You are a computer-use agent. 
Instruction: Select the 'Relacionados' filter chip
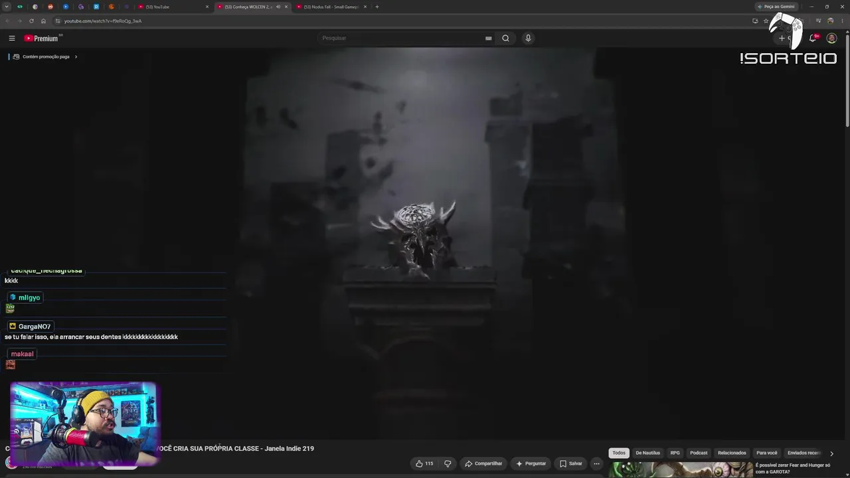pyautogui.click(x=732, y=453)
